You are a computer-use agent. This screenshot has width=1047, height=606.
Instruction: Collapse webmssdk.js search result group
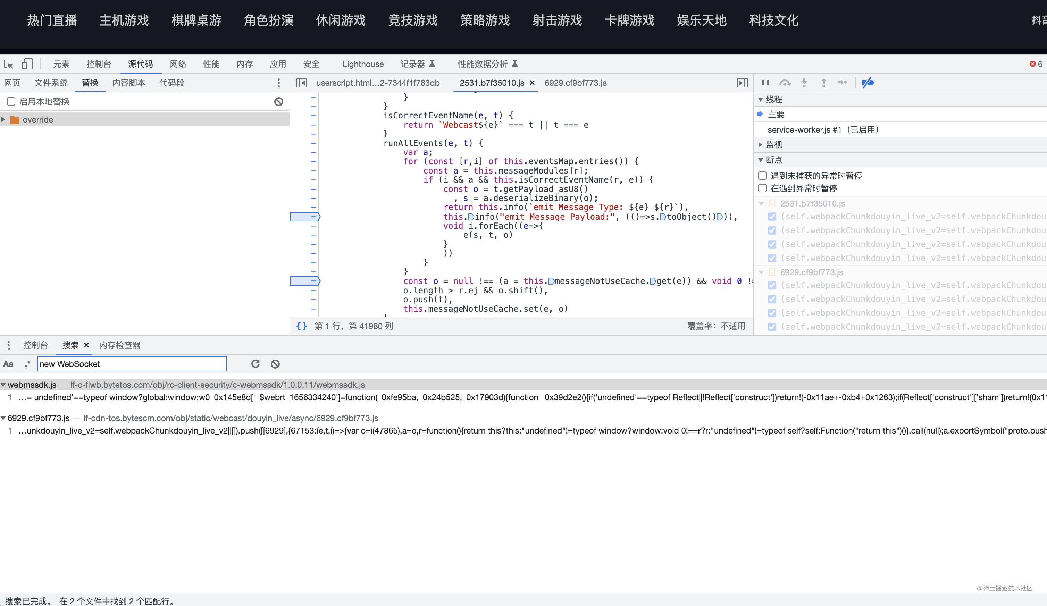(x=3, y=385)
